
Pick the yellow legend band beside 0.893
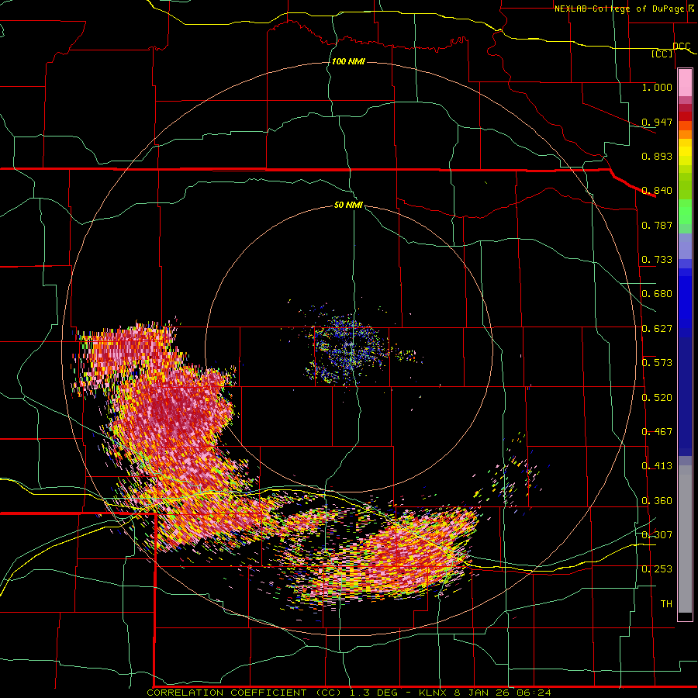click(685, 156)
